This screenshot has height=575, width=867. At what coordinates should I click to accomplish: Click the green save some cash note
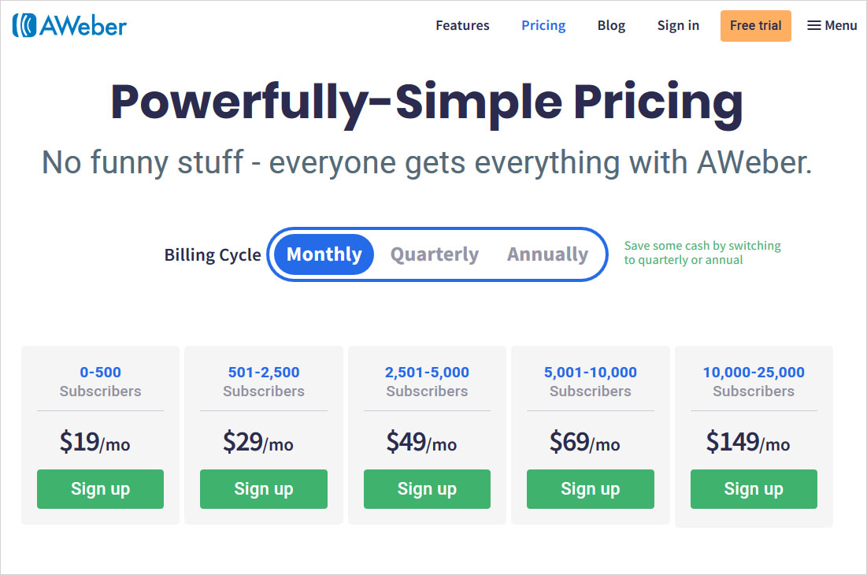(x=702, y=253)
